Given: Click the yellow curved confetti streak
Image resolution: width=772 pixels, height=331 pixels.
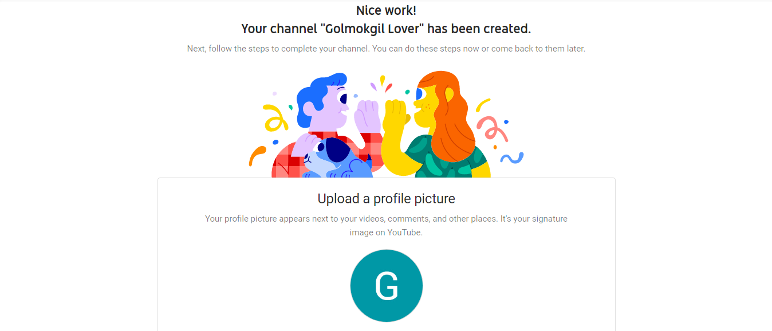Looking at the screenshot, I should [483, 104].
